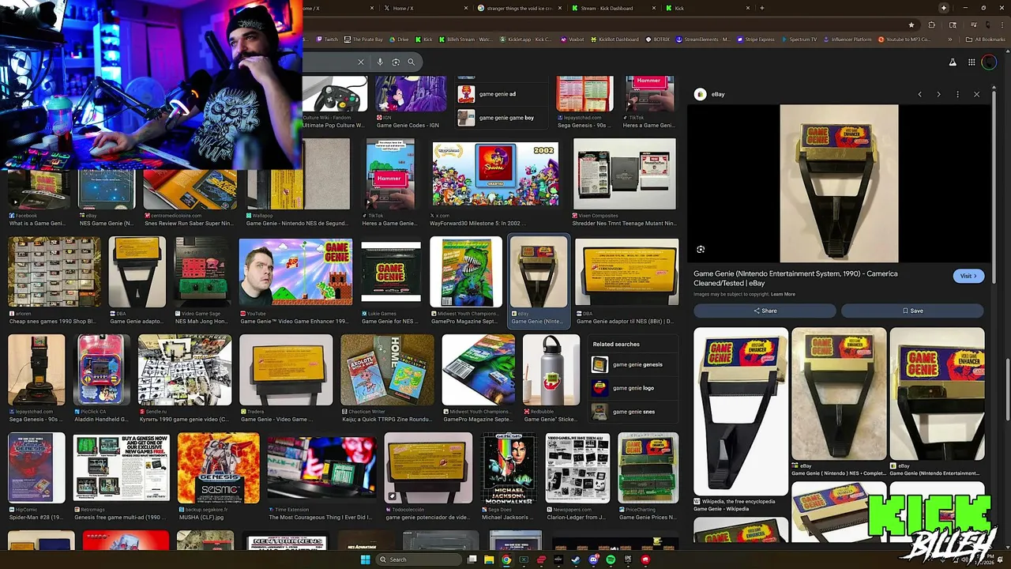Open the BOTRIX bookmark
The width and height of the screenshot is (1011, 569).
657,40
